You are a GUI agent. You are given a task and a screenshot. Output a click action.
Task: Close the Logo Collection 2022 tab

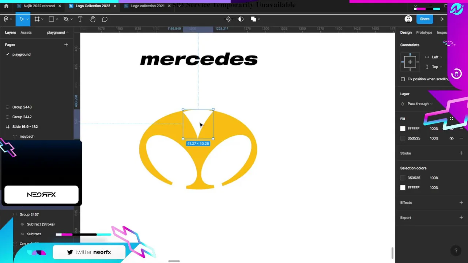click(115, 6)
